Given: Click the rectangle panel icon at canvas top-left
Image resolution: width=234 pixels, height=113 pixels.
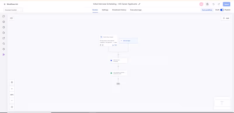Looking at the screenshot, I should tap(11, 18).
